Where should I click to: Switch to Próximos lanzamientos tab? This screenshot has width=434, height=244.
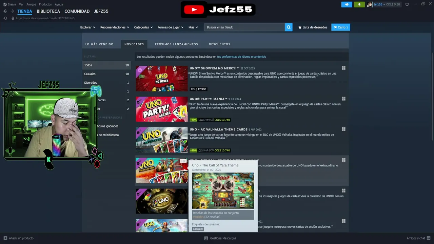[x=176, y=44]
